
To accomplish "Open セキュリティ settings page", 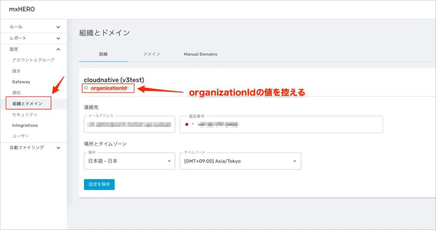I will tap(25, 114).
